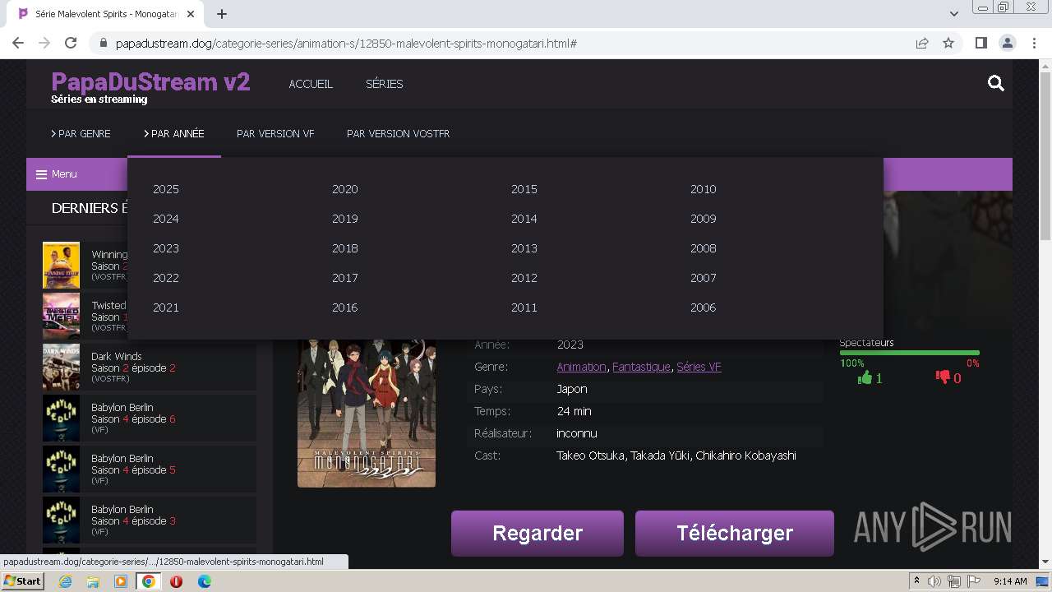Select year 2025 from the list
Viewport: 1052px width, 592px height.
[165, 189]
